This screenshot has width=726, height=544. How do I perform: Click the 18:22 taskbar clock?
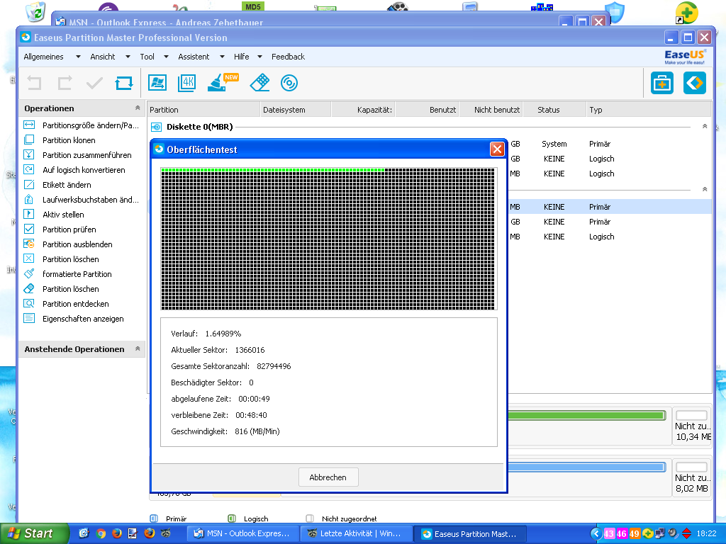(706, 533)
